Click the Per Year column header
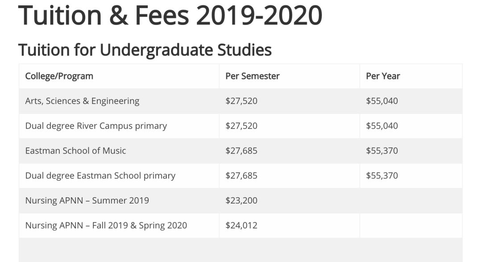The image size is (482, 262). pyautogui.click(x=382, y=76)
